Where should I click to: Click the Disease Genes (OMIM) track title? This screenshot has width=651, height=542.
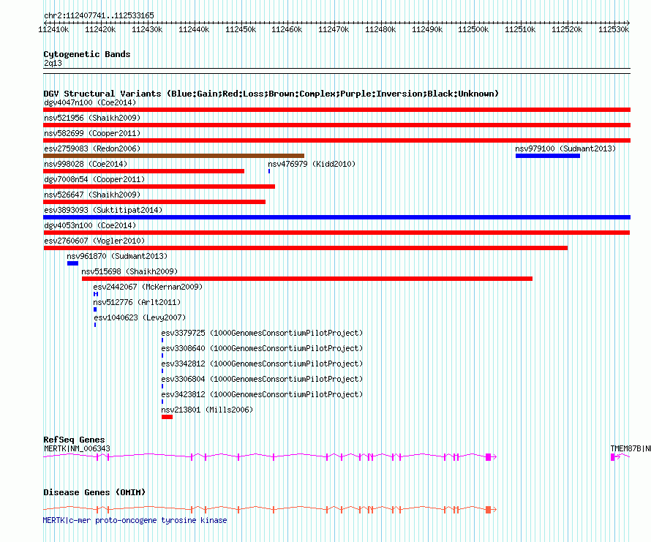[x=94, y=492]
